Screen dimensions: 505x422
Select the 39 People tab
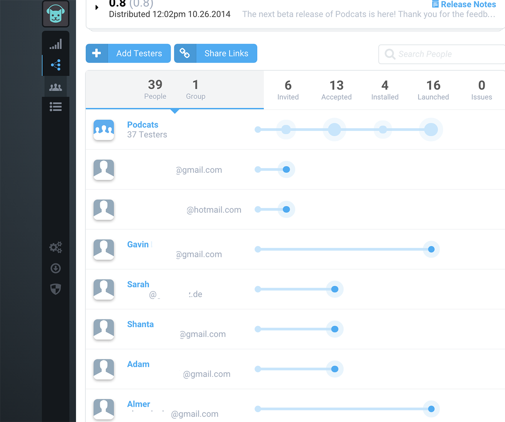155,90
